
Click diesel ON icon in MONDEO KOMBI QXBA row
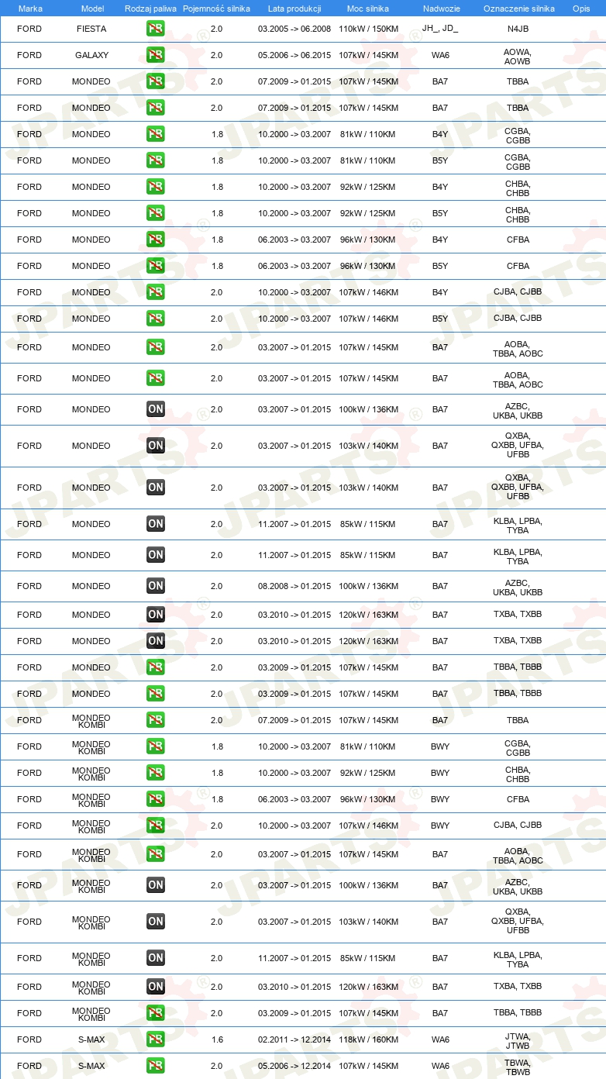pyautogui.click(x=156, y=922)
